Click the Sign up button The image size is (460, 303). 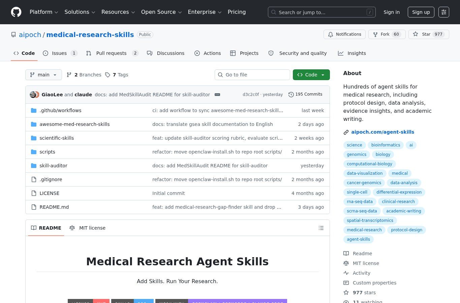421,12
